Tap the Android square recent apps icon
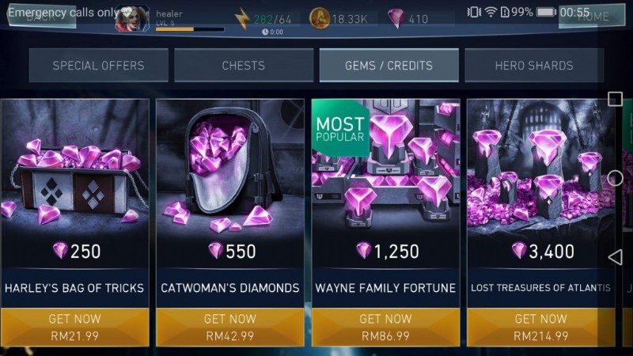Screen dimensions: 633x356 (615, 99)
